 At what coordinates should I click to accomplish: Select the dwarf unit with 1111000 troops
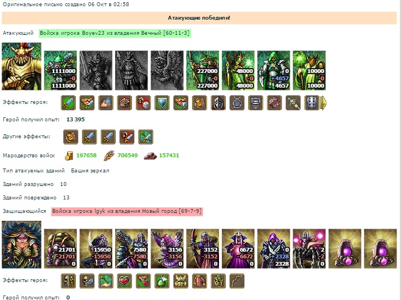click(60, 70)
